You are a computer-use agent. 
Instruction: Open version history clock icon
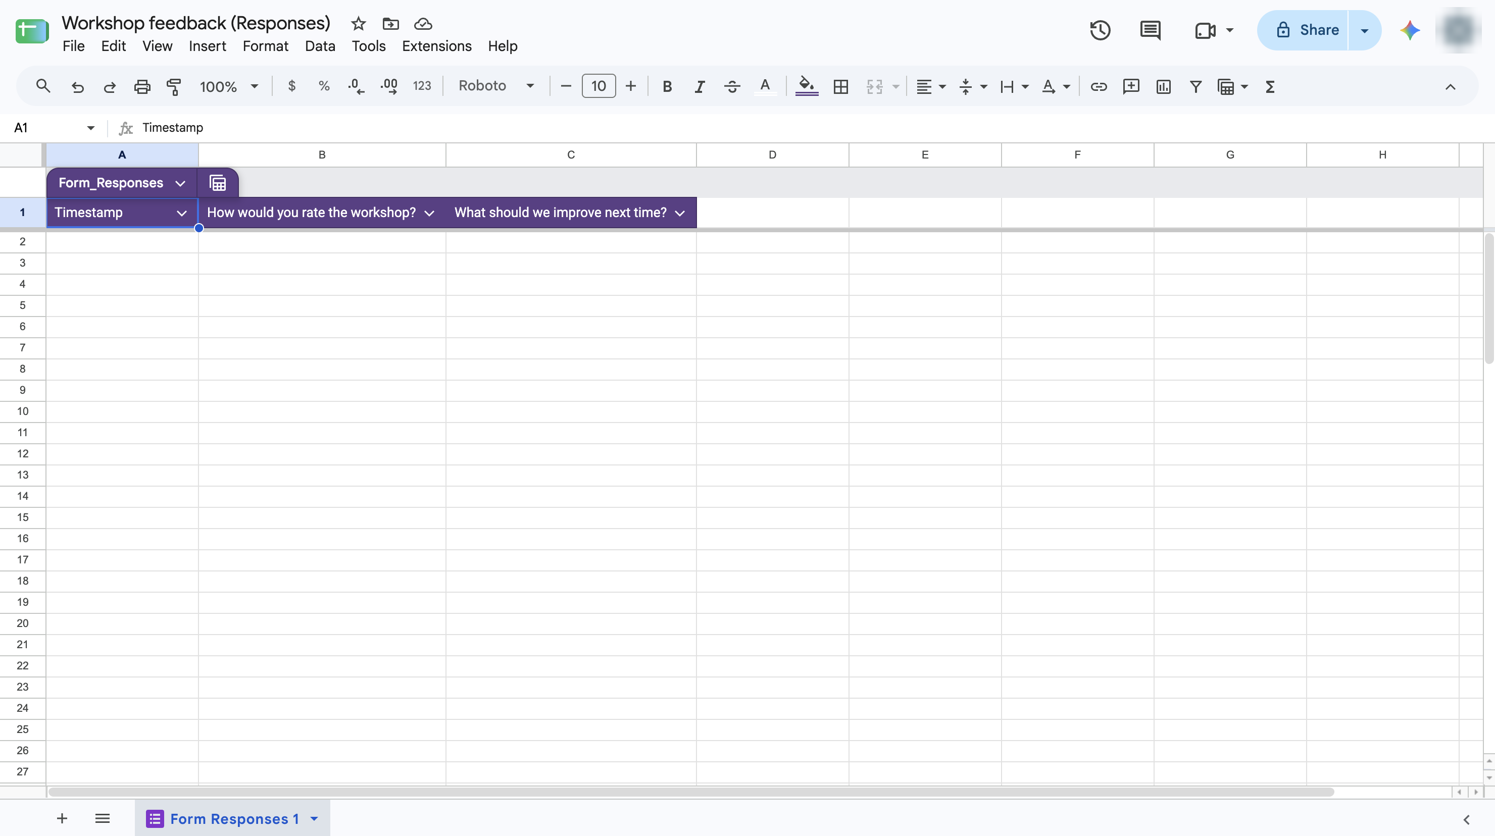tap(1100, 30)
